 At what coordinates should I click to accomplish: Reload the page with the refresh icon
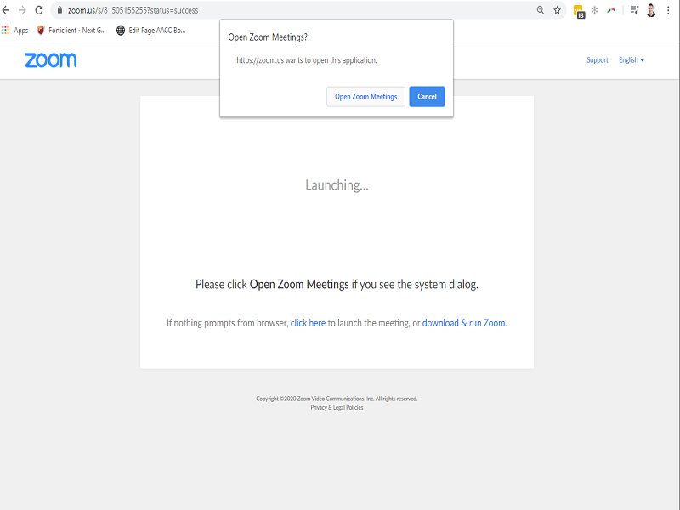39,10
